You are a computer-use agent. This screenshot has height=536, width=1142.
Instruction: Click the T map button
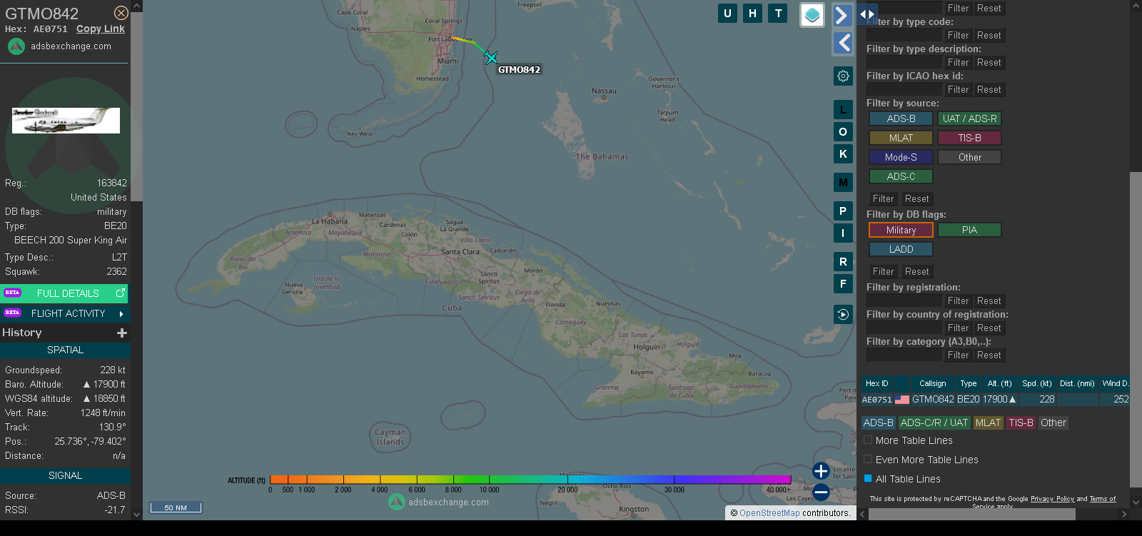coord(778,13)
